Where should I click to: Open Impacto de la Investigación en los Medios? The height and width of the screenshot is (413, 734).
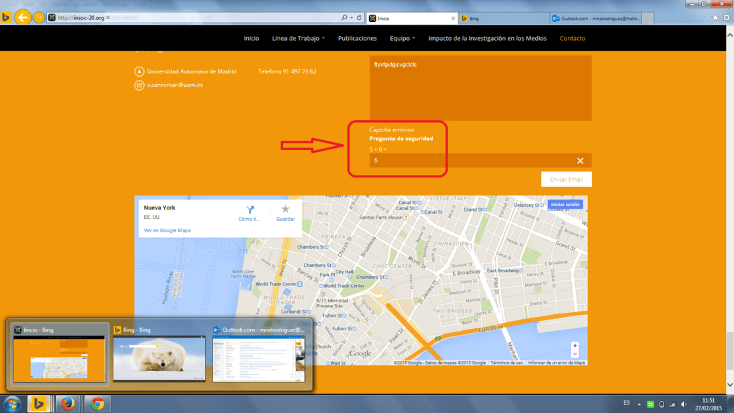point(487,39)
